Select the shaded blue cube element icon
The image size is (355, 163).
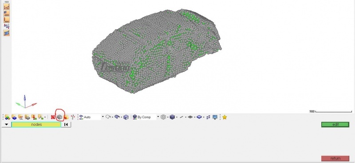(172, 117)
